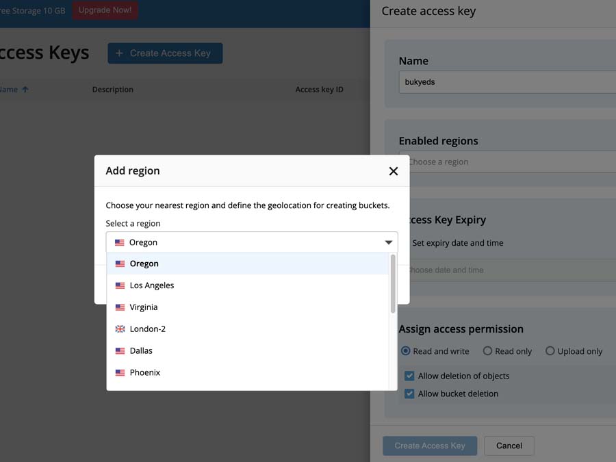
Task: Click the US flag next to Virginia
Action: click(120, 307)
